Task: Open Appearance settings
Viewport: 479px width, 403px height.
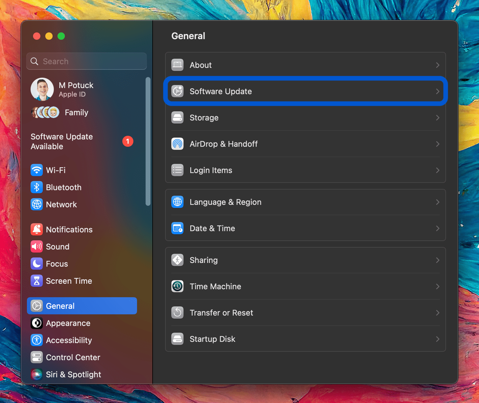Action: tap(68, 323)
